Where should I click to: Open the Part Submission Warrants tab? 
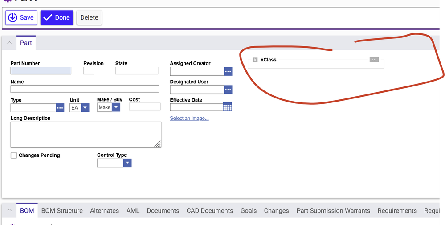coord(333,211)
